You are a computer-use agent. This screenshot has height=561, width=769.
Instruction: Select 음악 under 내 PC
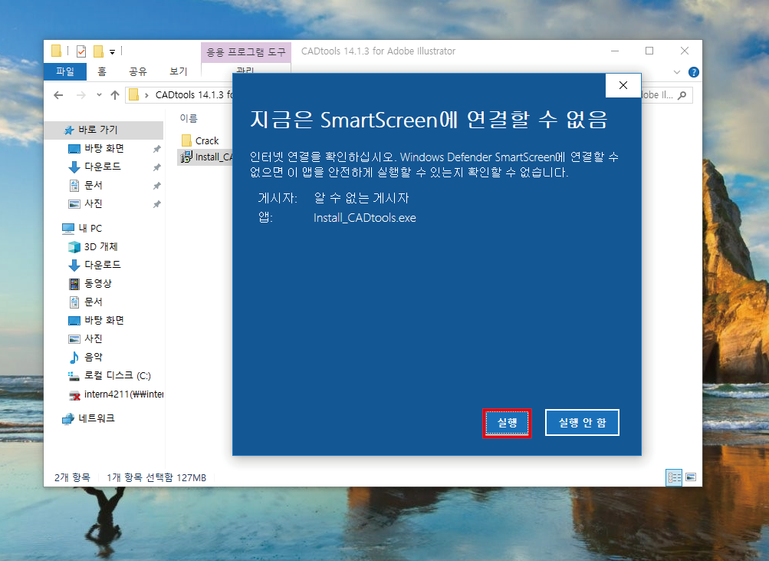(94, 358)
